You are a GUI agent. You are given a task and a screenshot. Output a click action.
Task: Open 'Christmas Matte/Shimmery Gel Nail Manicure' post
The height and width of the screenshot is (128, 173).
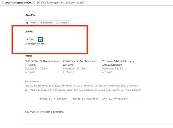point(118,63)
